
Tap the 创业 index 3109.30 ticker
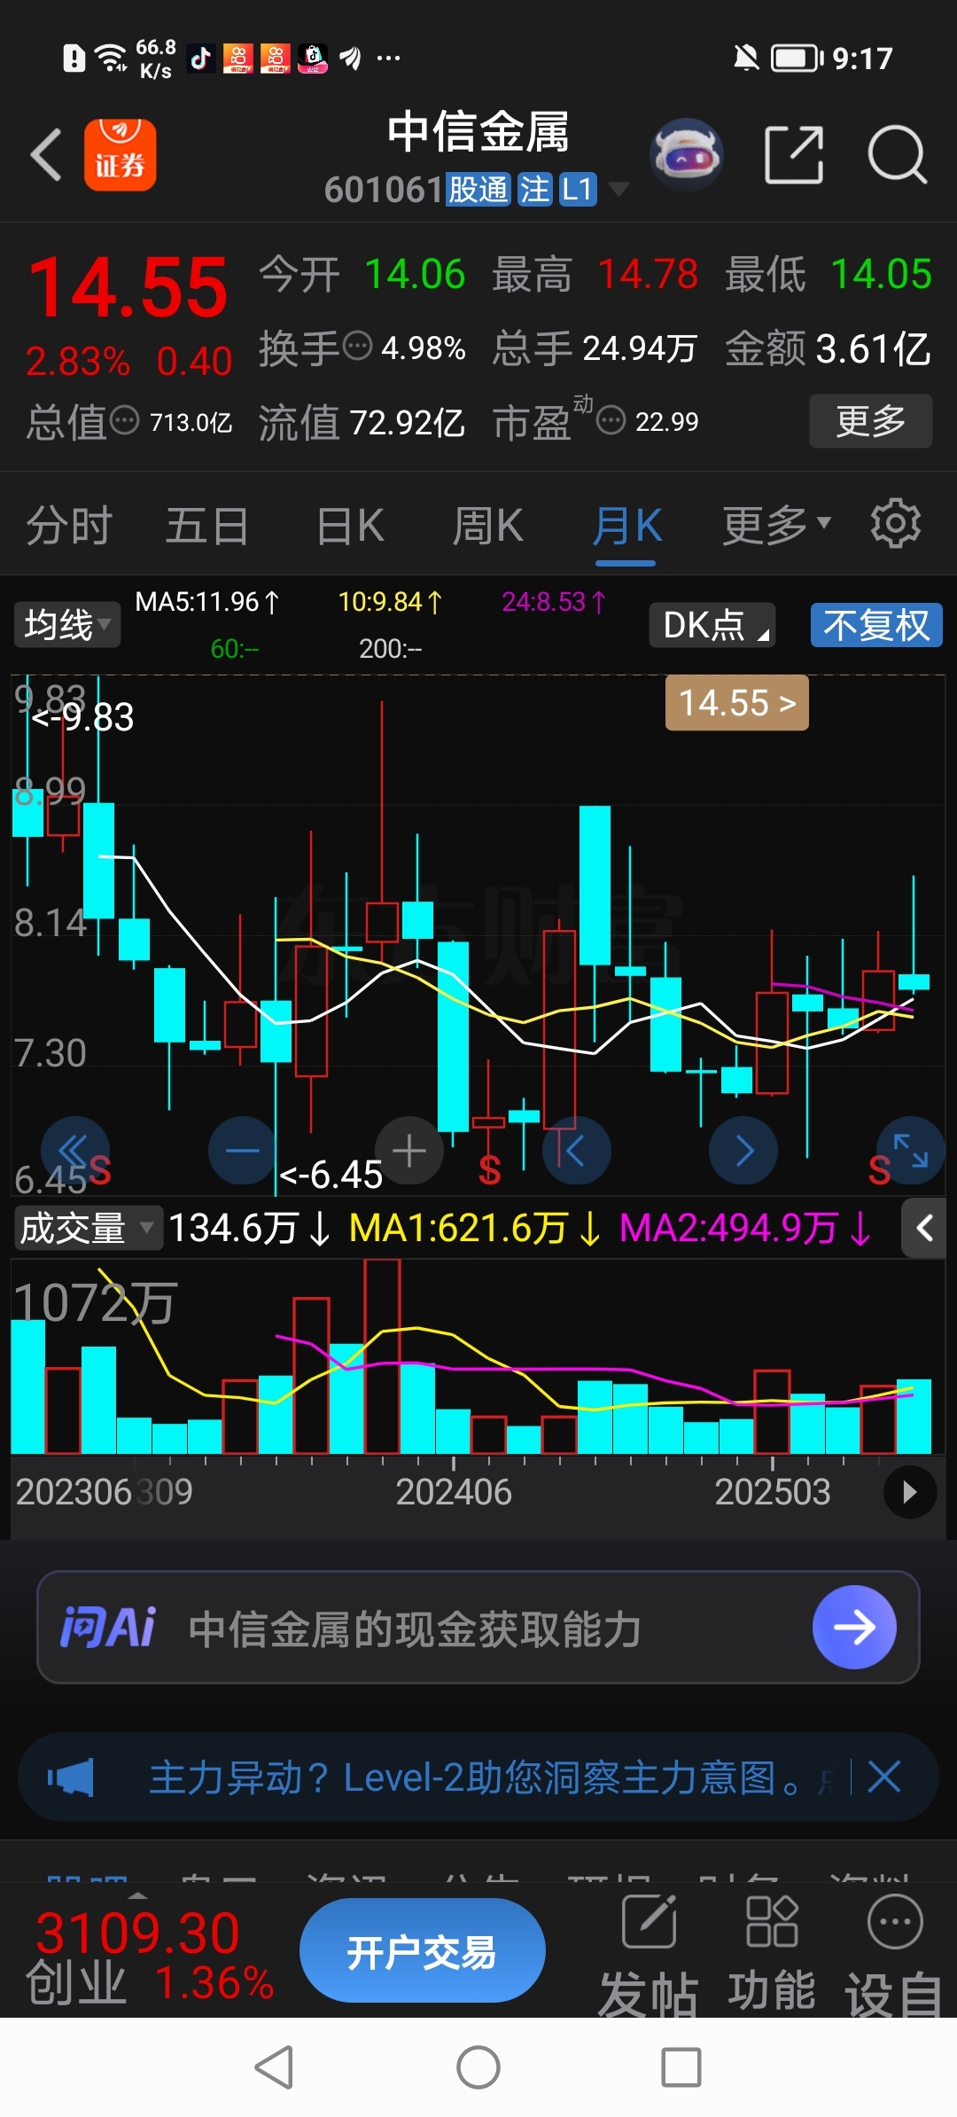pos(149,1957)
